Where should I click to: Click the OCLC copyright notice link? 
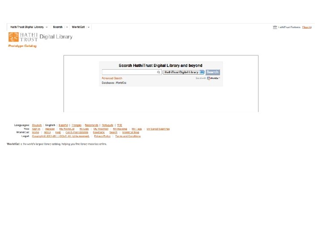[x=61, y=136]
